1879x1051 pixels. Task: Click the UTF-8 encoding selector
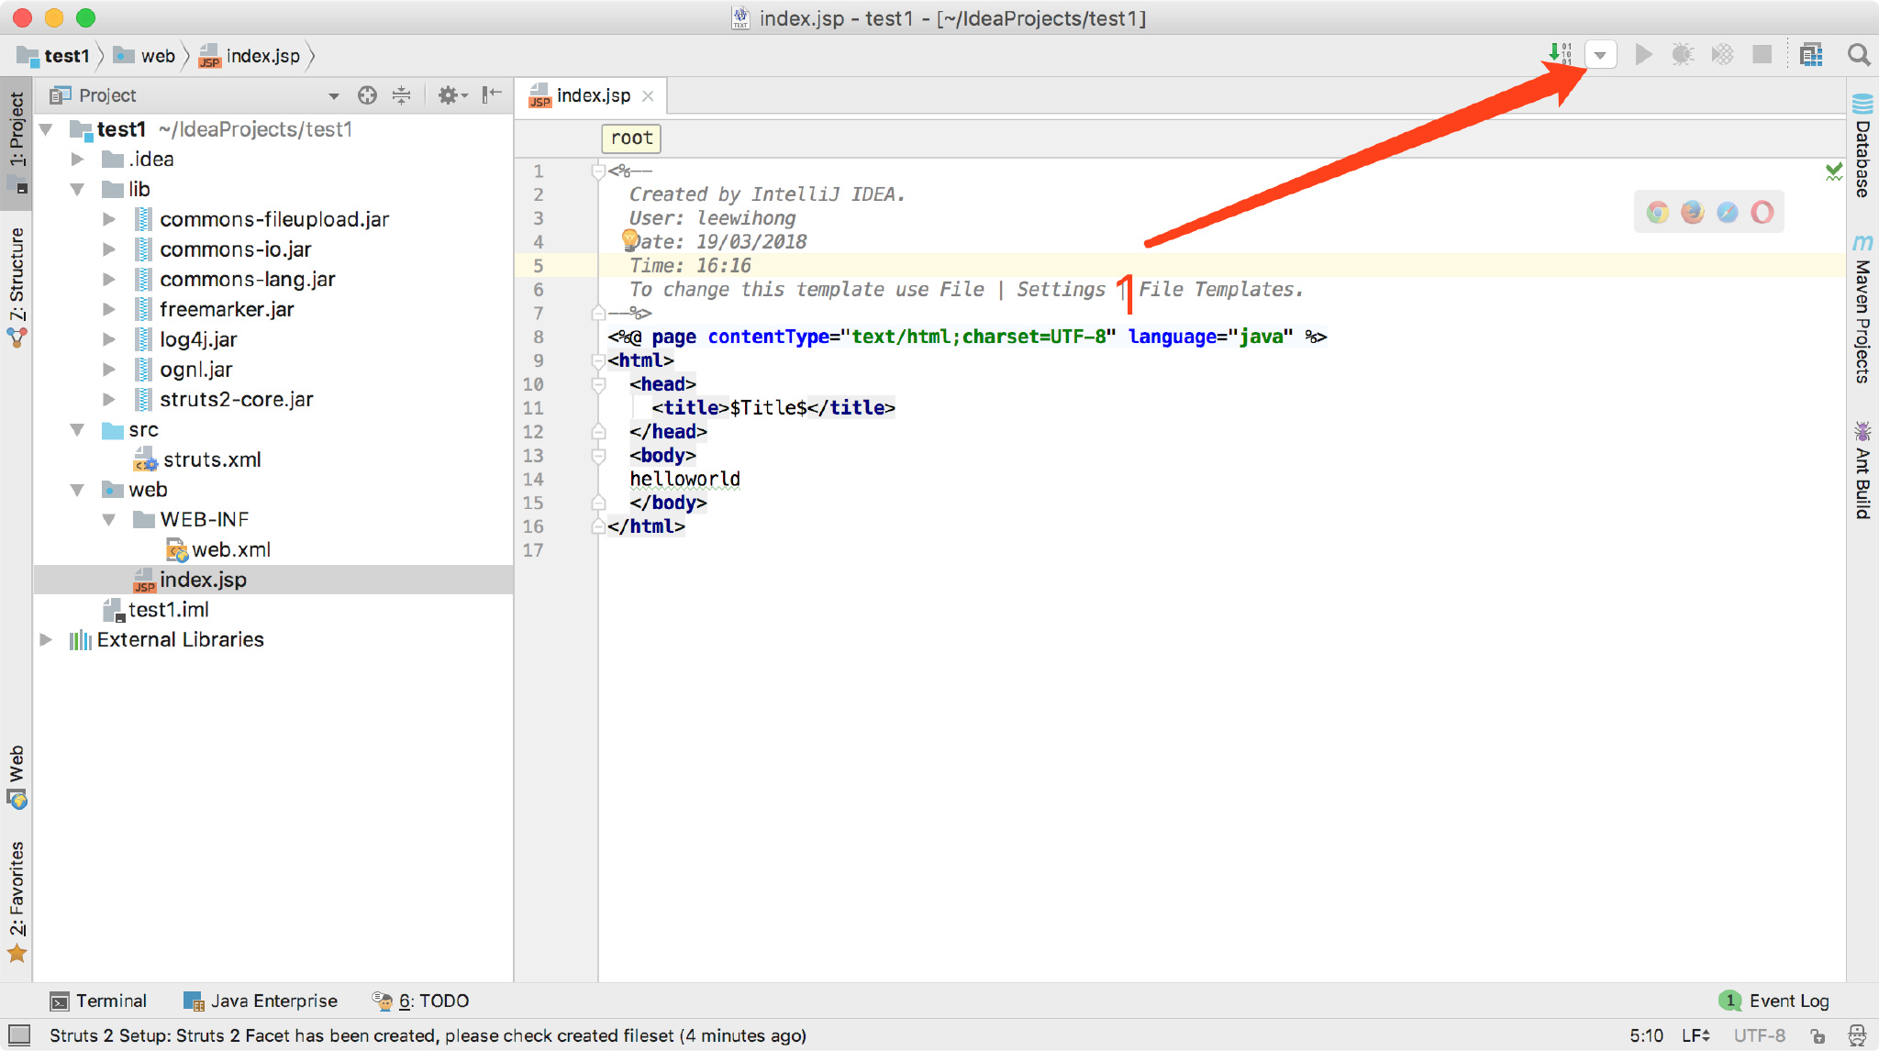pyautogui.click(x=1759, y=1035)
